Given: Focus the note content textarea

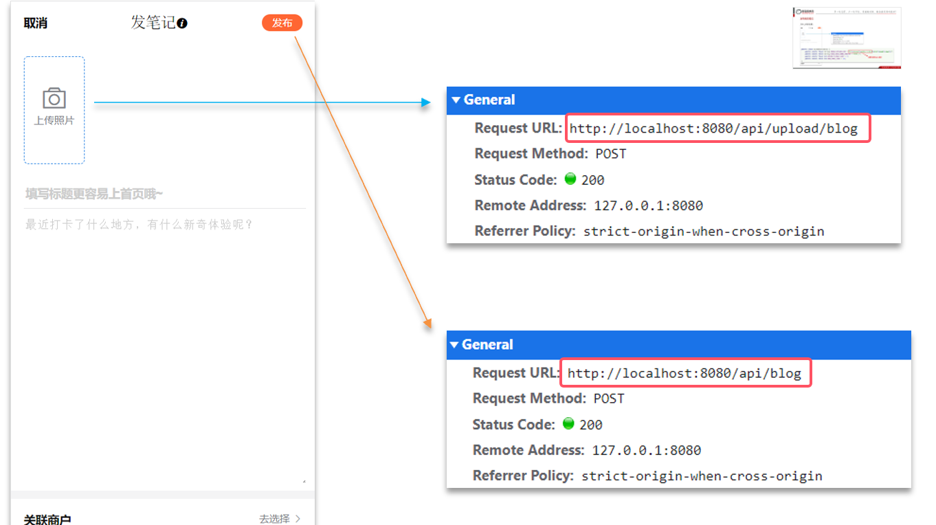Looking at the screenshot, I should pos(165,349).
